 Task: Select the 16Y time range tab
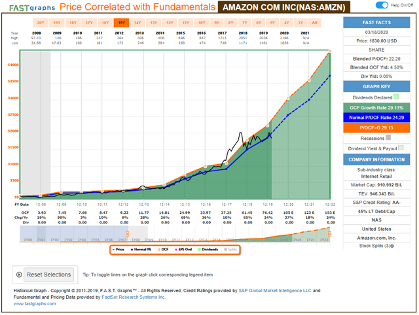pyautogui.click(x=105, y=23)
